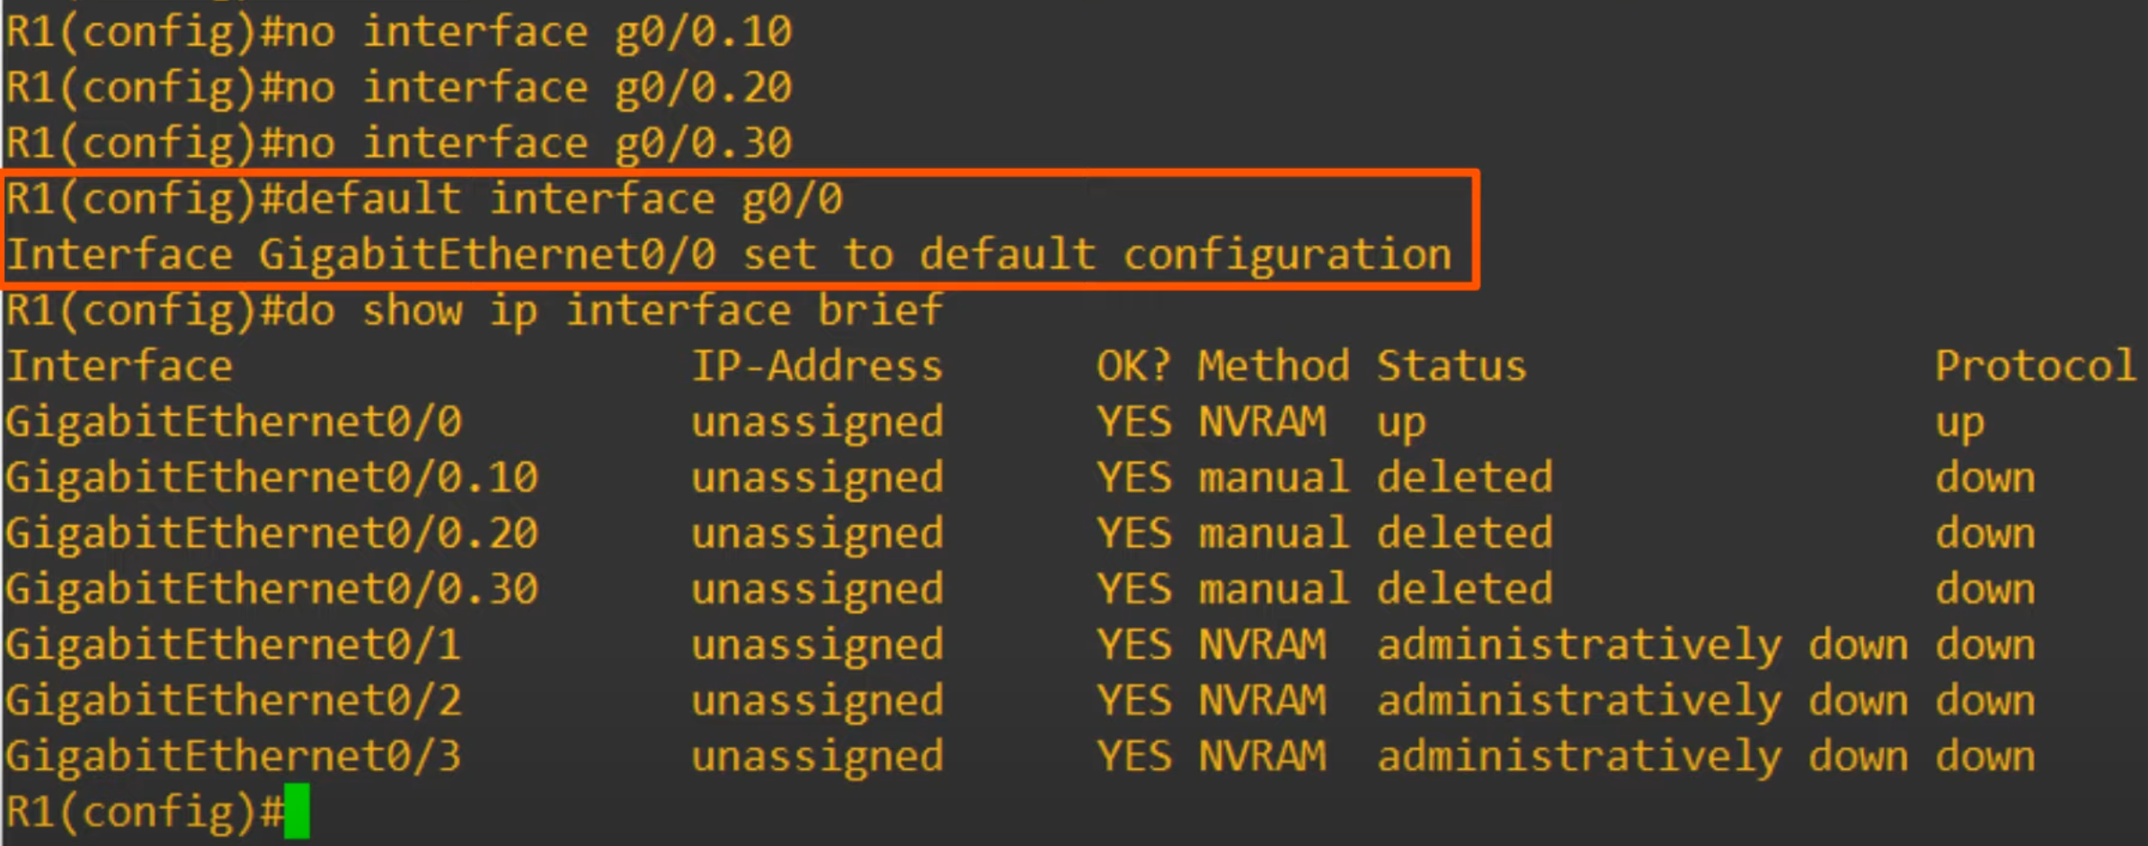
Task: Click the GigabitEthernet0/3 interface name
Action: (234, 756)
